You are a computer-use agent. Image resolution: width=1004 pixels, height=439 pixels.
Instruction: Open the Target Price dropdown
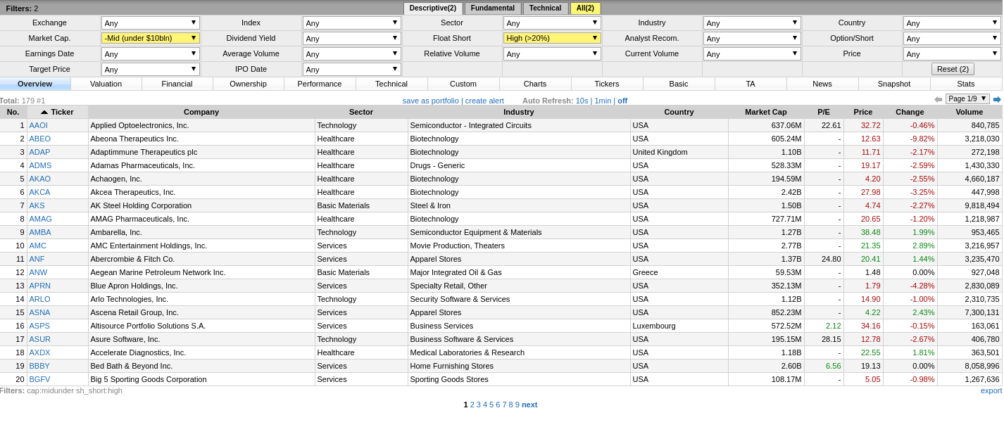point(151,69)
